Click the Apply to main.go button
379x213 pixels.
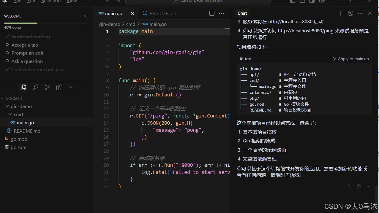click(350, 58)
